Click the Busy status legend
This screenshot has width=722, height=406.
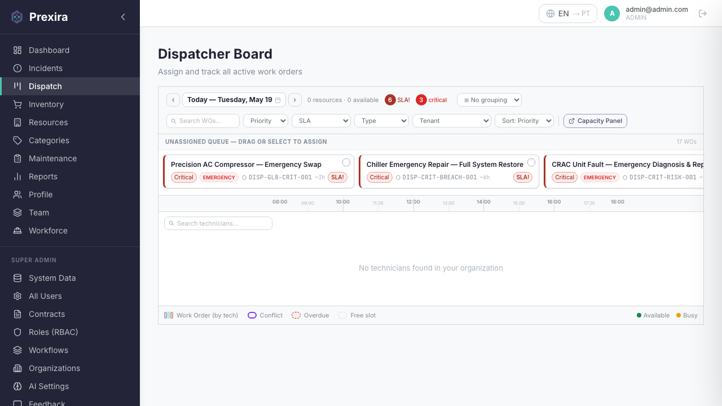pos(687,315)
